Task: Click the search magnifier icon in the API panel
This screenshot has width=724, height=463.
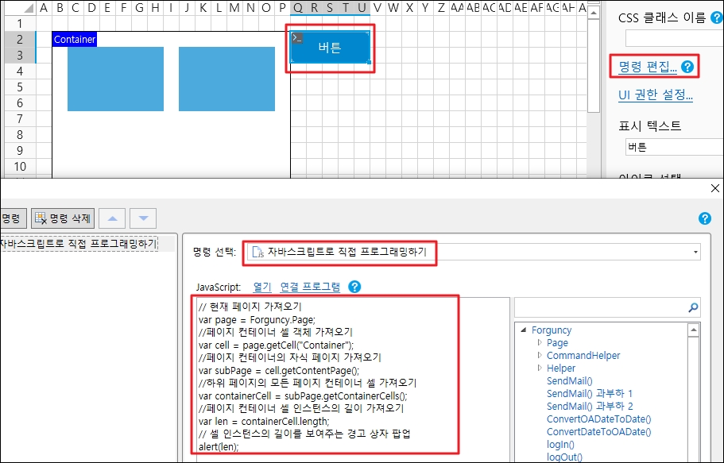Action: click(692, 307)
